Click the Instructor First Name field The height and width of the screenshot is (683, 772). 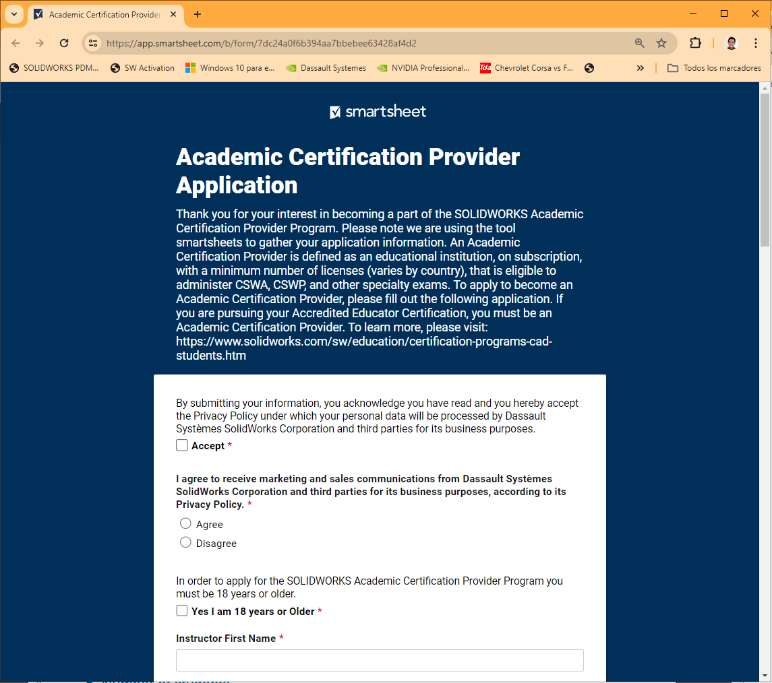point(380,660)
